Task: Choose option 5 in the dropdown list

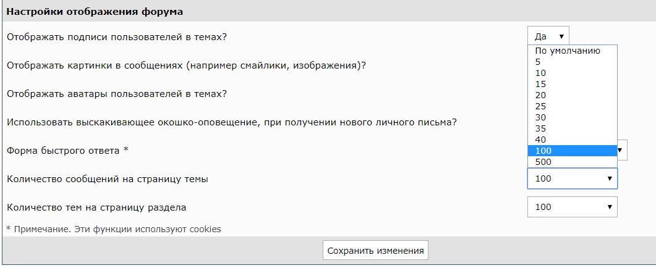Action: (572, 62)
